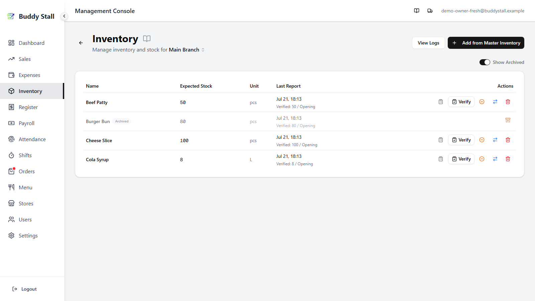The width and height of the screenshot is (535, 301).
Task: Click the Name column header
Action: [x=92, y=86]
